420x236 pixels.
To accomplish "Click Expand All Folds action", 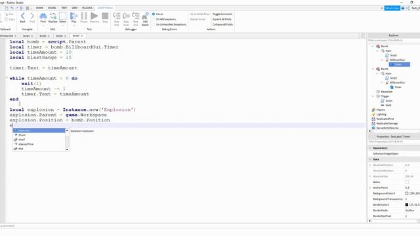I will pyautogui.click(x=222, y=19).
